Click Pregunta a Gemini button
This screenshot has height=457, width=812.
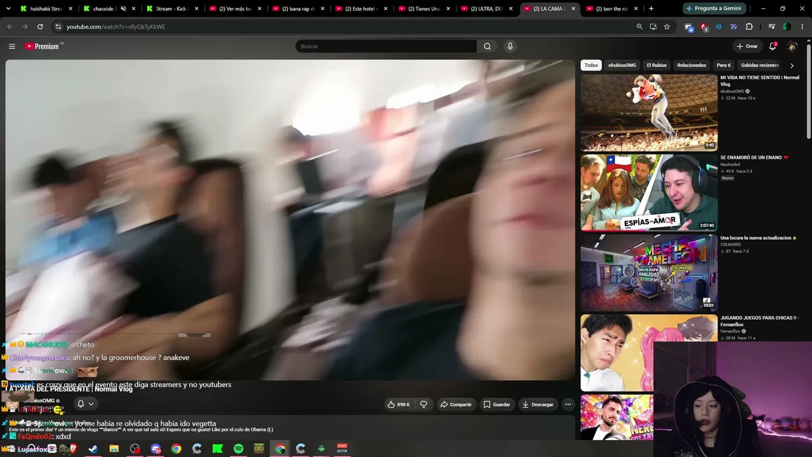click(x=713, y=9)
